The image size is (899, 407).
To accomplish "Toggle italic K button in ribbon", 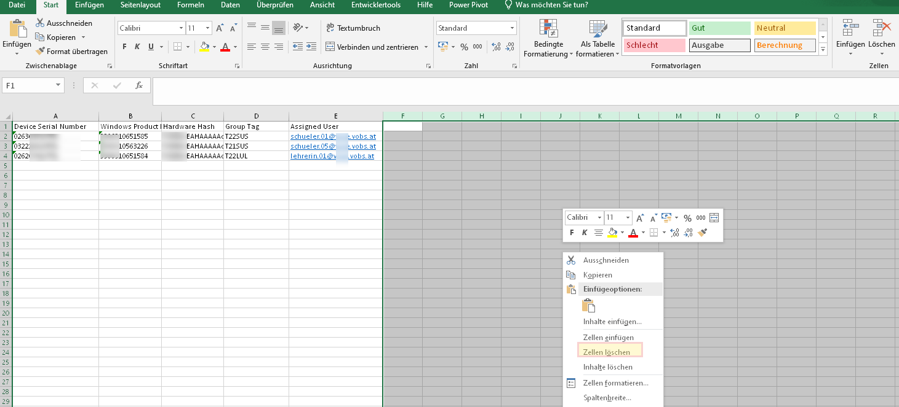I will (137, 47).
